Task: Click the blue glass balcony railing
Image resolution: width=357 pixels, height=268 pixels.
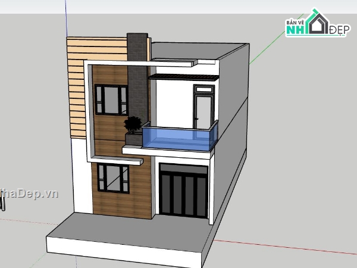Action: click(177, 138)
